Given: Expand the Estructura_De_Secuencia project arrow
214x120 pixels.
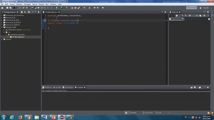Looking at the screenshot, I should 2,15.
